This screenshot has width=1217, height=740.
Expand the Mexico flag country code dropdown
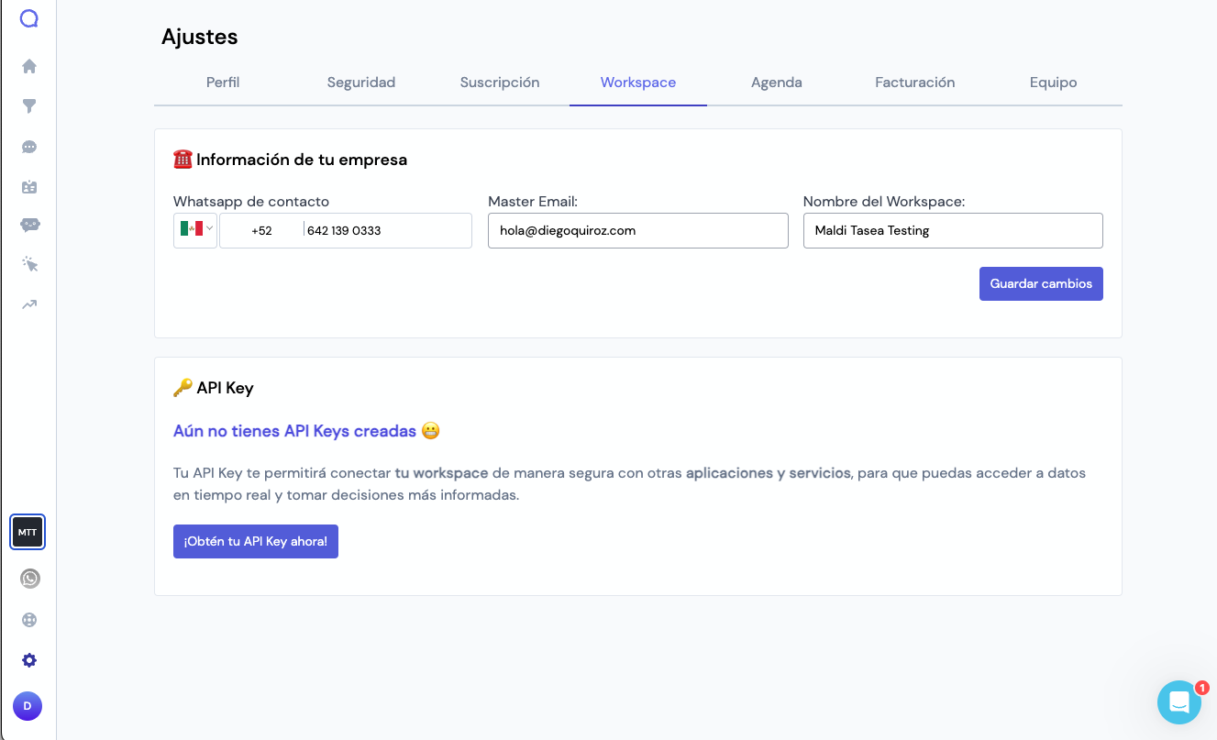(x=195, y=230)
